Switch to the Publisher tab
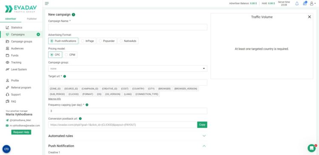 point(32,19)
